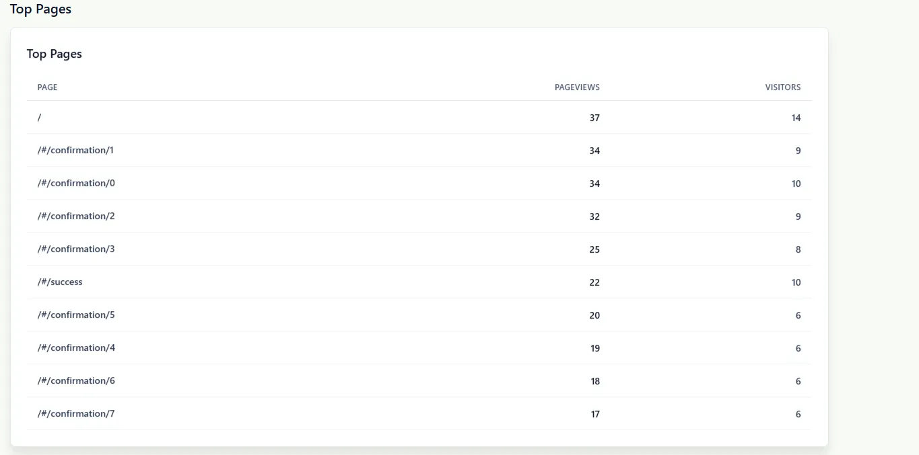Click the "Top Pages" page heading at top
The image size is (919, 455).
click(x=40, y=9)
